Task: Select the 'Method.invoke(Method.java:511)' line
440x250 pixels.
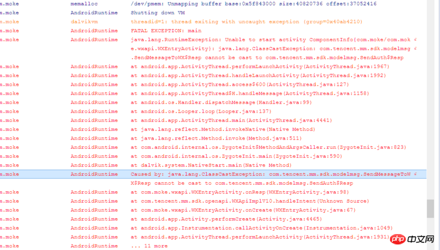Action: 216,138
